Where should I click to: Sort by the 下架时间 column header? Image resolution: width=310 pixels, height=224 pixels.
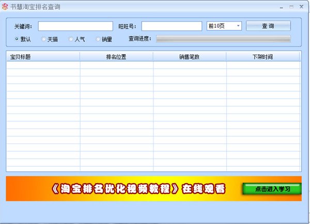point(263,57)
